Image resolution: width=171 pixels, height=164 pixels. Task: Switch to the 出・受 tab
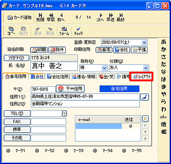(x=106, y=76)
